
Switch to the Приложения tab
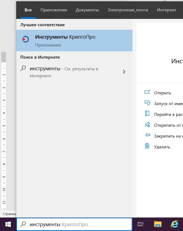tap(54, 10)
